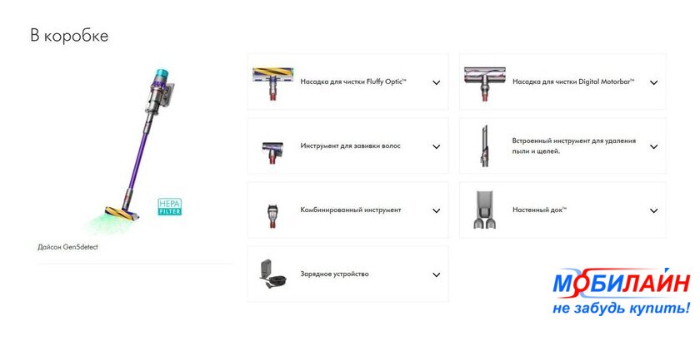The image size is (700, 341).
Task: Expand the Комбинированный инструмент chevron
Action: point(437,211)
